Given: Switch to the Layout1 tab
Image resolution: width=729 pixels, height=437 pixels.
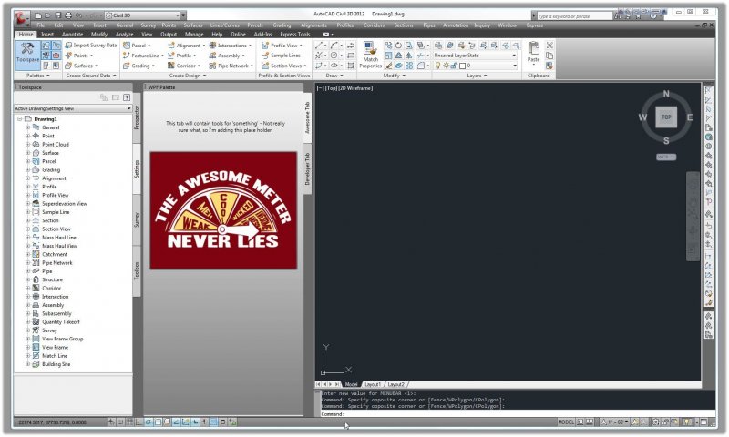Looking at the screenshot, I should tap(373, 384).
